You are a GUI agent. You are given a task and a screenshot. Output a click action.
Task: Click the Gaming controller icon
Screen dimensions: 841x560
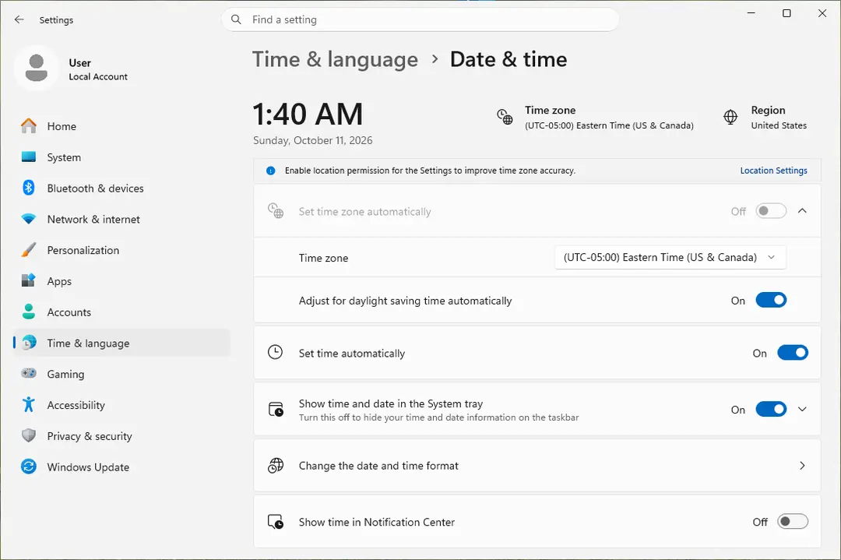pyautogui.click(x=29, y=373)
